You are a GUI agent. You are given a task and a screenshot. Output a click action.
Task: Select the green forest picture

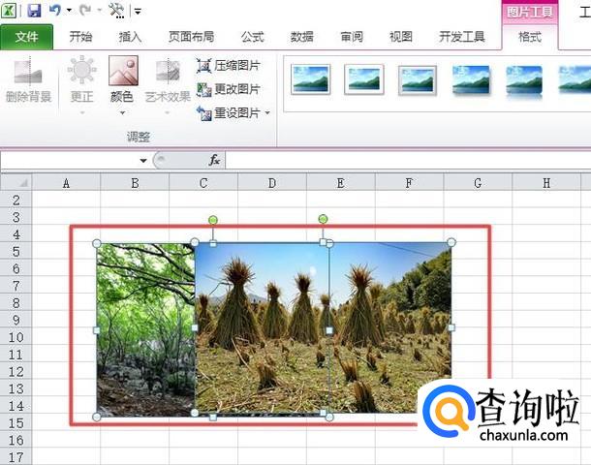tap(145, 329)
